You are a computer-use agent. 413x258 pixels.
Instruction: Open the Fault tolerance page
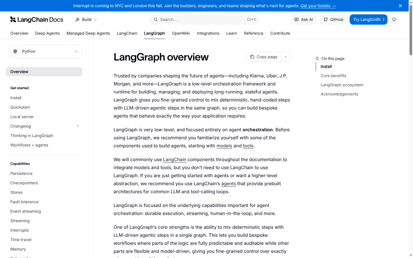tap(24, 202)
